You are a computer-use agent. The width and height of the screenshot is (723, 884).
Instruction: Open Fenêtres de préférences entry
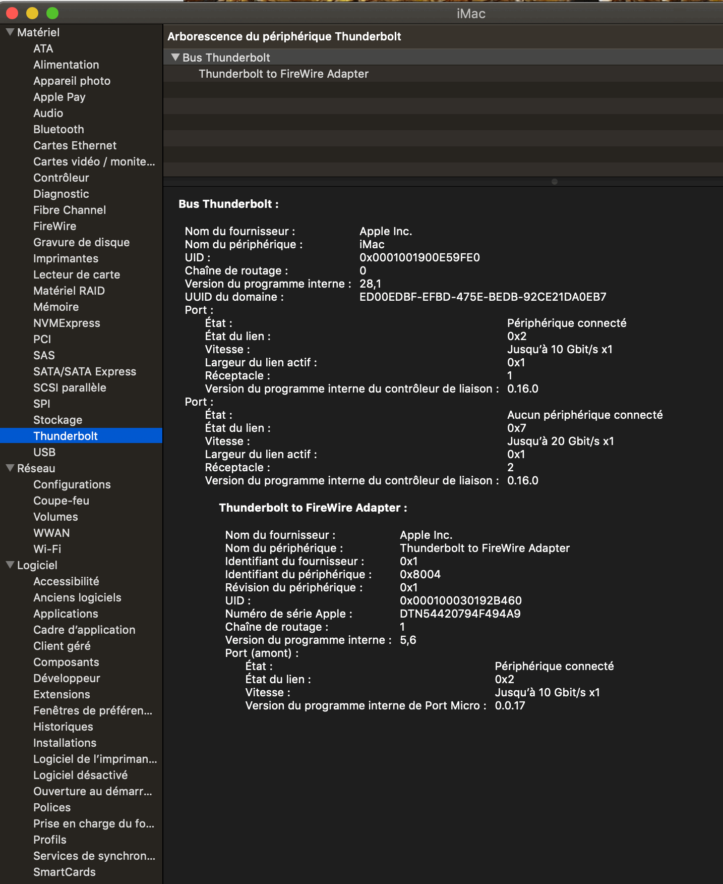coord(93,710)
